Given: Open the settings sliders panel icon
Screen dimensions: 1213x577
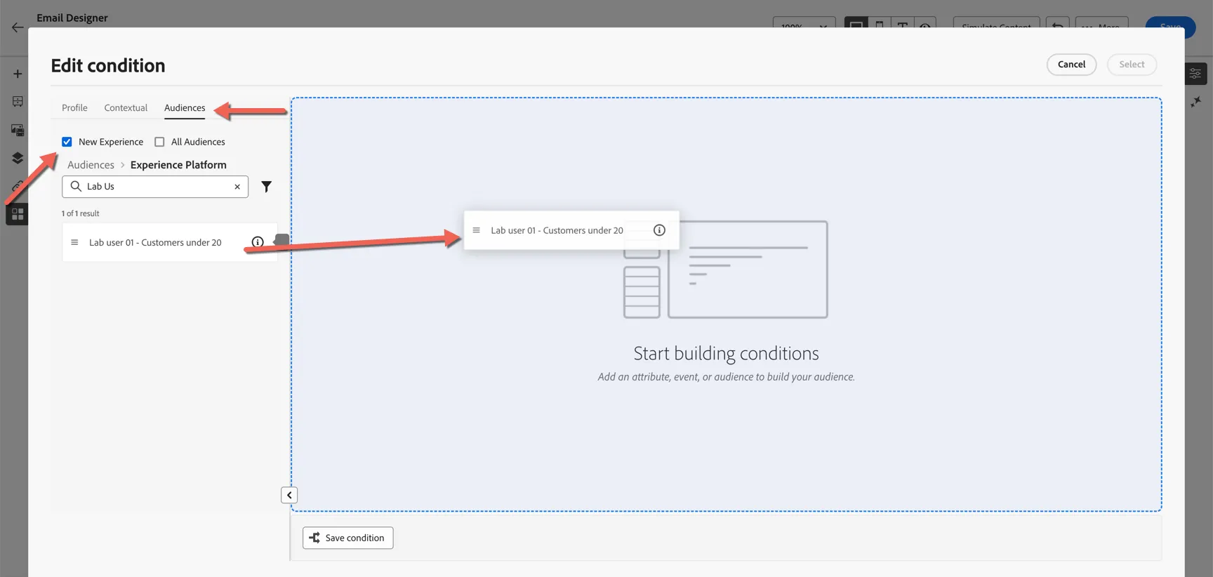Looking at the screenshot, I should pos(1195,74).
